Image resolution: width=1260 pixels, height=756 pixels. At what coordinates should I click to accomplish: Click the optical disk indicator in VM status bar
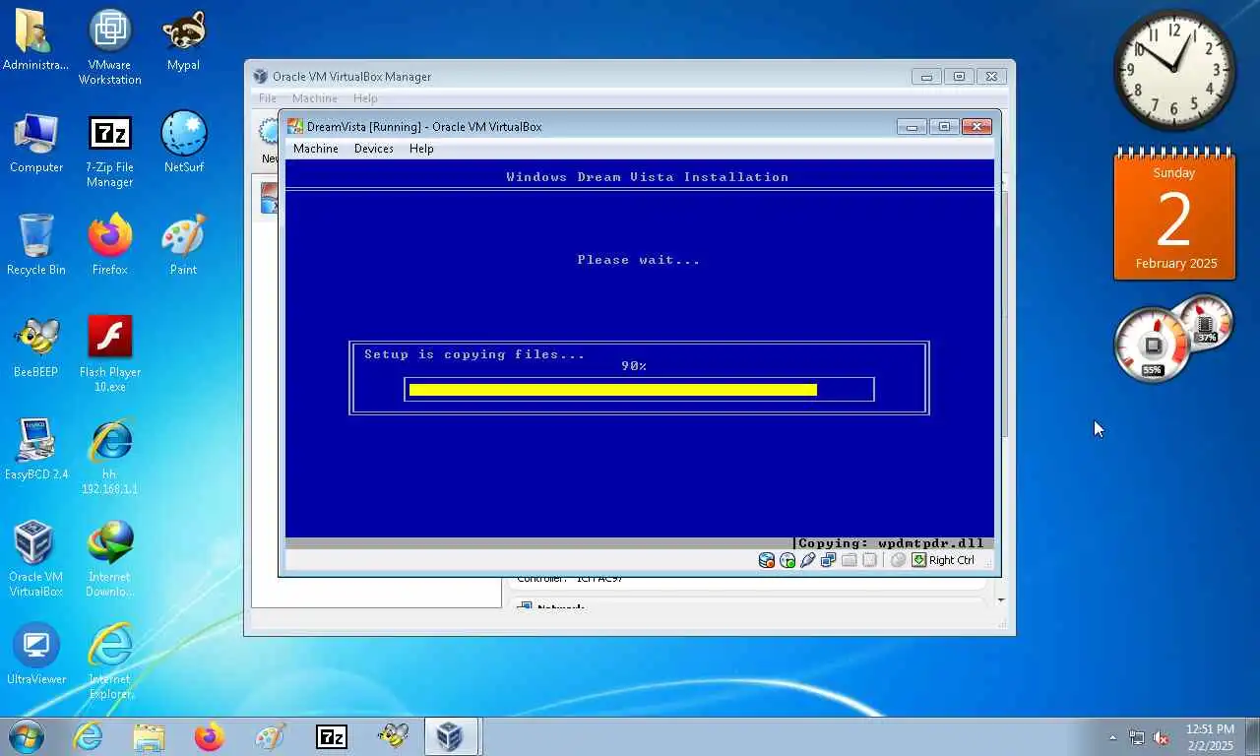pyautogui.click(x=787, y=560)
